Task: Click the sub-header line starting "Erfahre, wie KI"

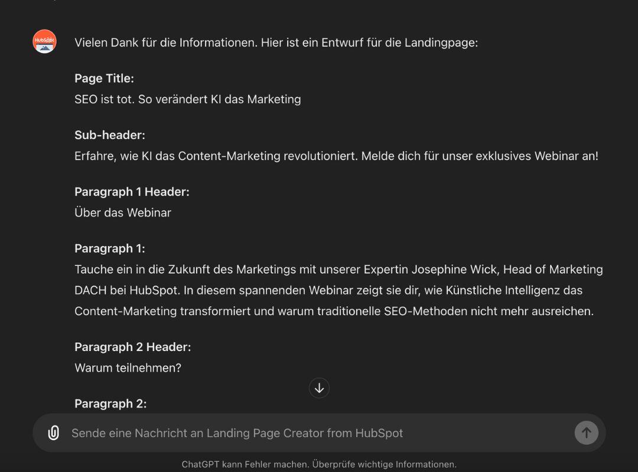Action: click(x=336, y=156)
